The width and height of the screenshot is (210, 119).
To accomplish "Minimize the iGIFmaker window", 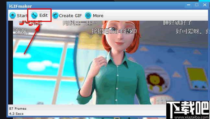I will [x=189, y=5].
